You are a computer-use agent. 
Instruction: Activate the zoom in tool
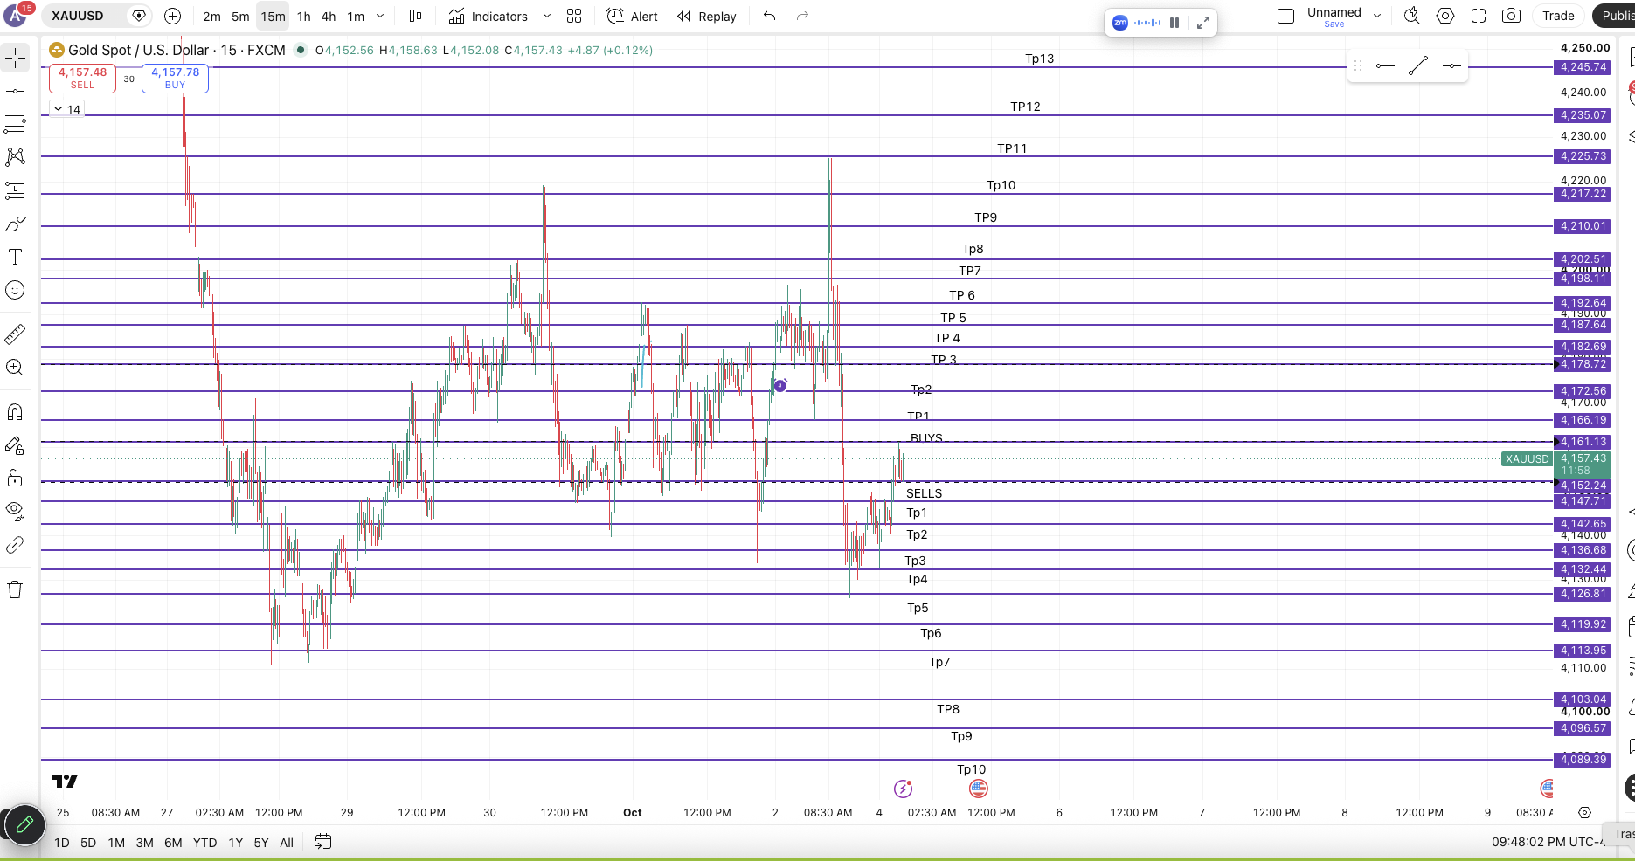[x=16, y=367]
